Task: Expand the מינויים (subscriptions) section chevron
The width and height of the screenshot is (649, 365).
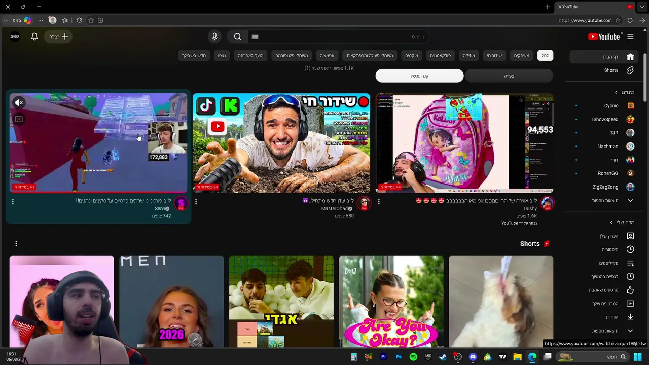Action: coord(616,92)
